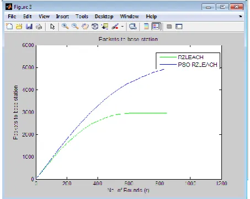Image resolution: width=250 pixels, height=199 pixels.
Task: Click the dock figure arrow in the menu bar
Action: point(240,17)
